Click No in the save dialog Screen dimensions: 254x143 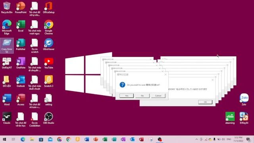point(142,96)
